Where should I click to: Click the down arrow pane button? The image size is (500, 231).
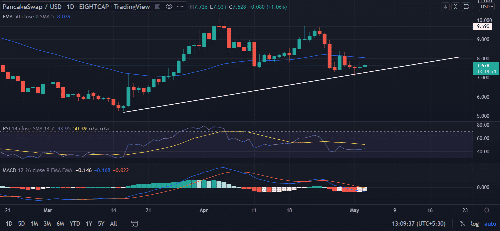[x=445, y=7]
